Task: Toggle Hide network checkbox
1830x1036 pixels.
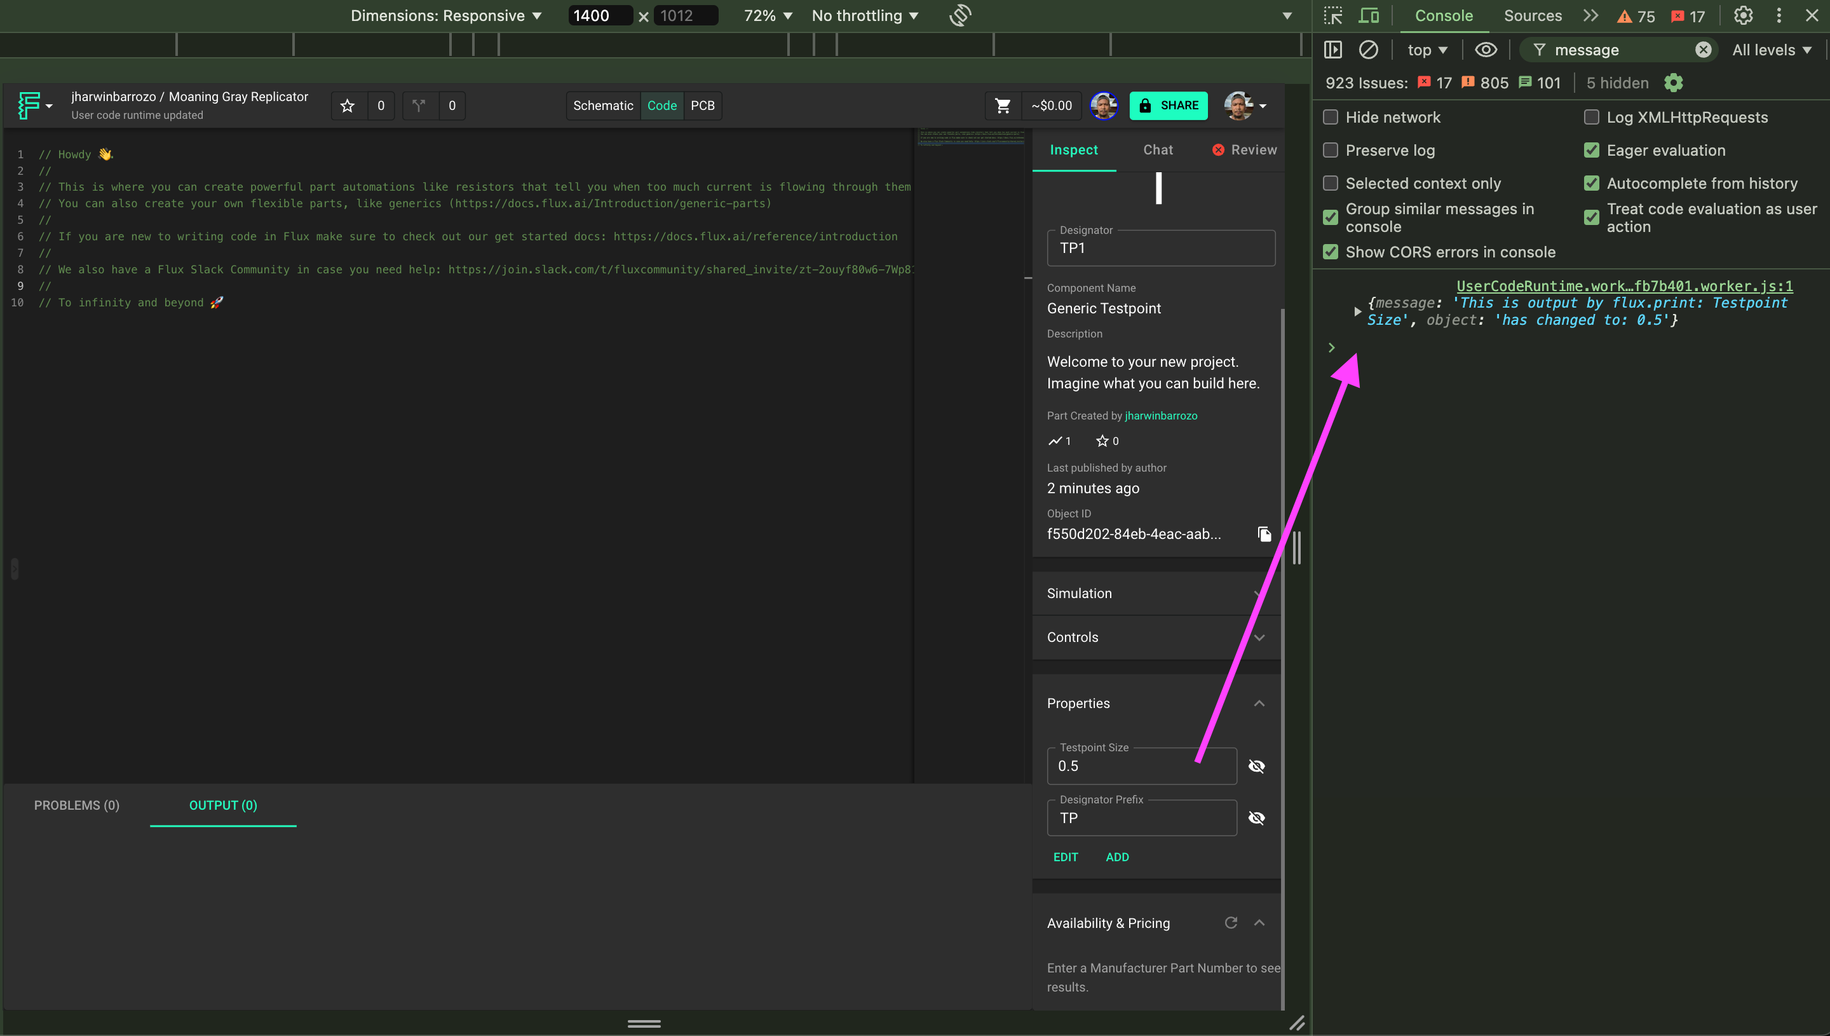Action: click(x=1331, y=117)
